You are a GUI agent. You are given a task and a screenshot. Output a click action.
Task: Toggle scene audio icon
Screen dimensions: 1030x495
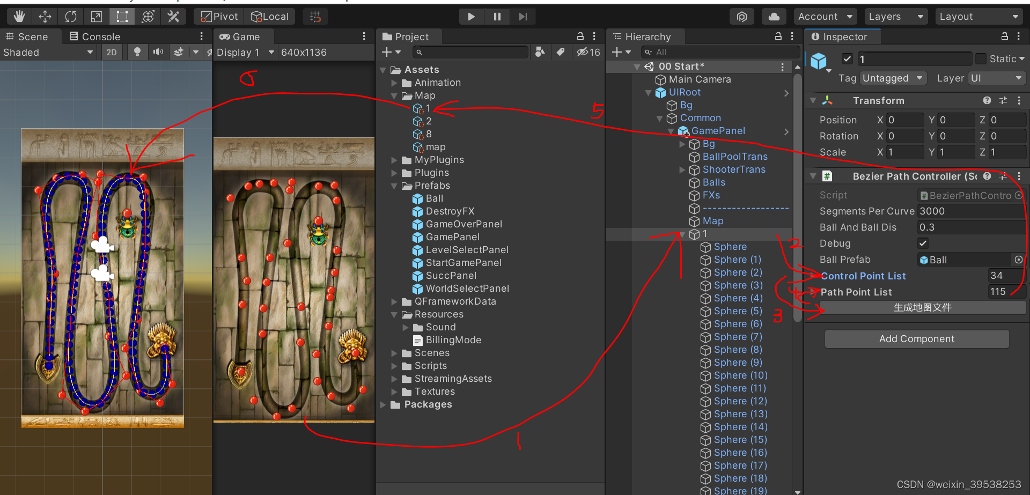coord(158,52)
